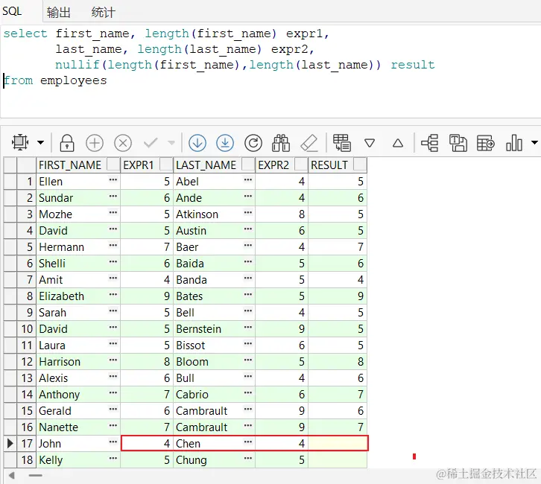This screenshot has width=541, height=484.
Task: Select row number 5 in the grid
Action: coord(27,247)
